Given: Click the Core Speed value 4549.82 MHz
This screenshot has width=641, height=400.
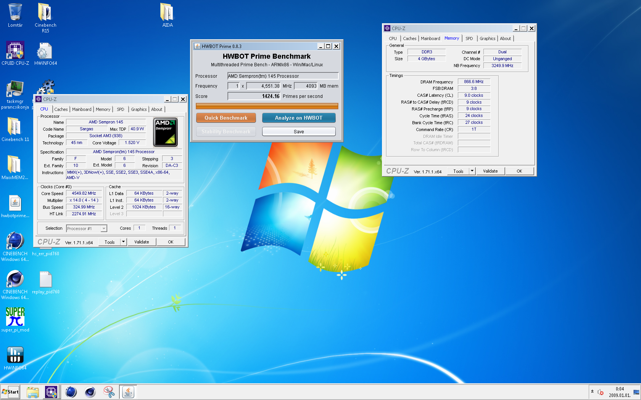Looking at the screenshot, I should pos(84,194).
